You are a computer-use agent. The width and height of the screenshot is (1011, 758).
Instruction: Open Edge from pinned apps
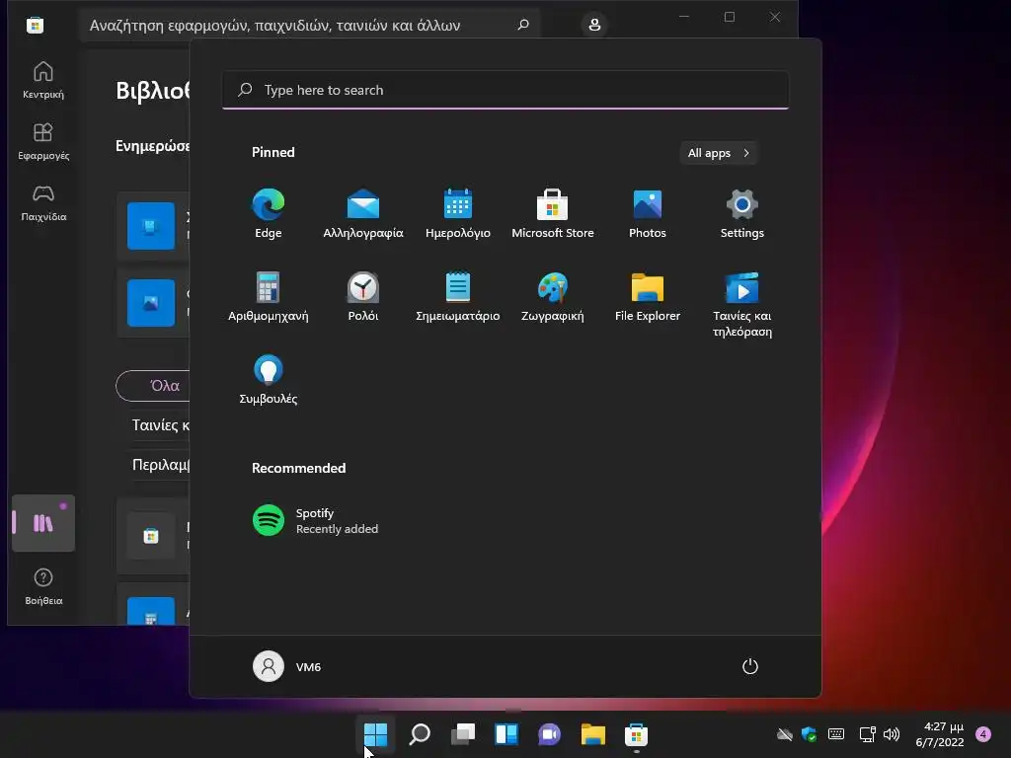tap(269, 214)
